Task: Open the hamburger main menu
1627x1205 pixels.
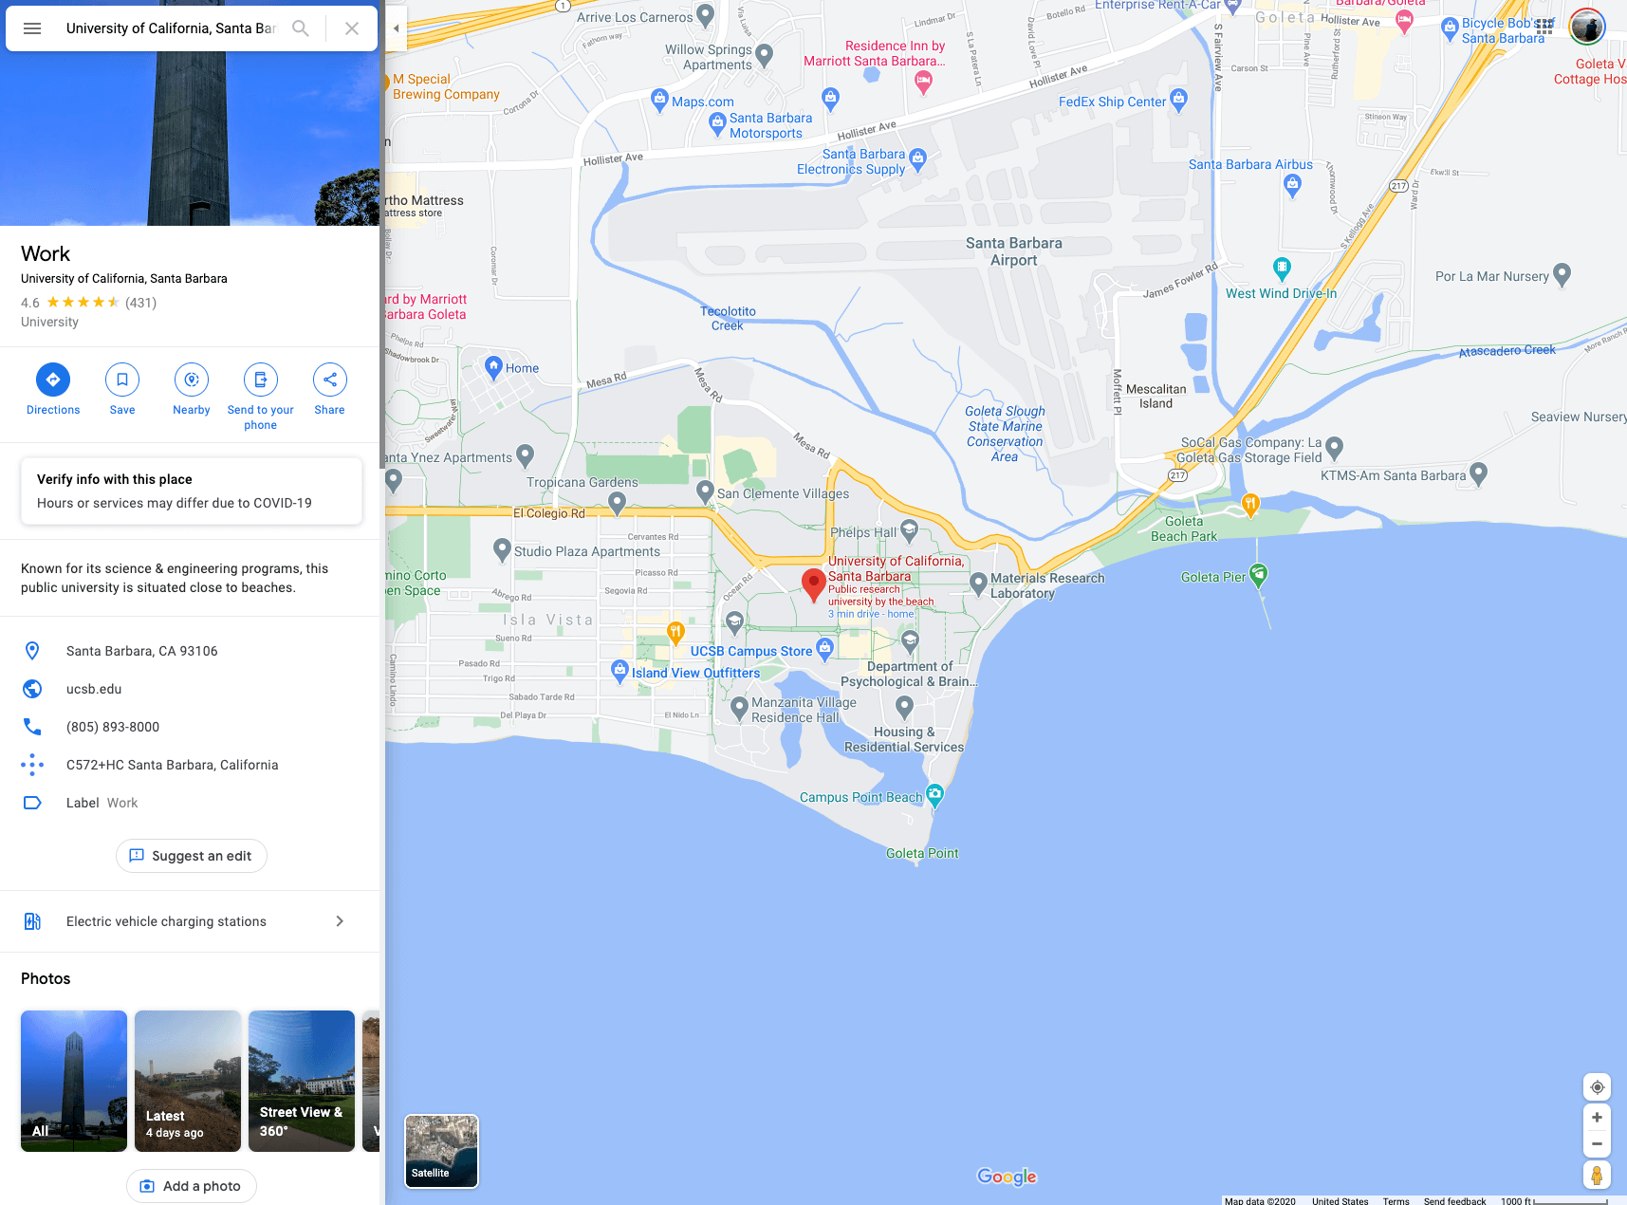Action: coord(32,28)
